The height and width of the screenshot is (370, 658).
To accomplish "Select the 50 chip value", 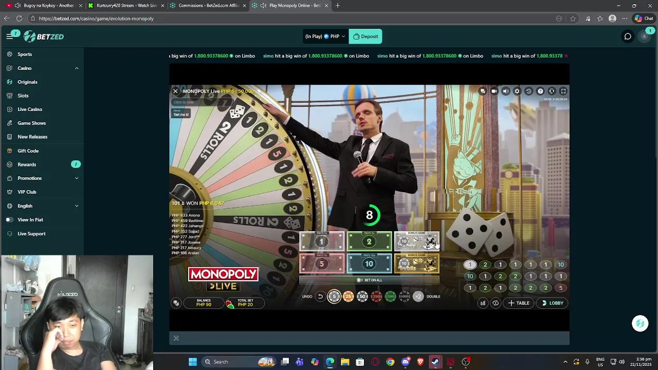I will click(362, 297).
